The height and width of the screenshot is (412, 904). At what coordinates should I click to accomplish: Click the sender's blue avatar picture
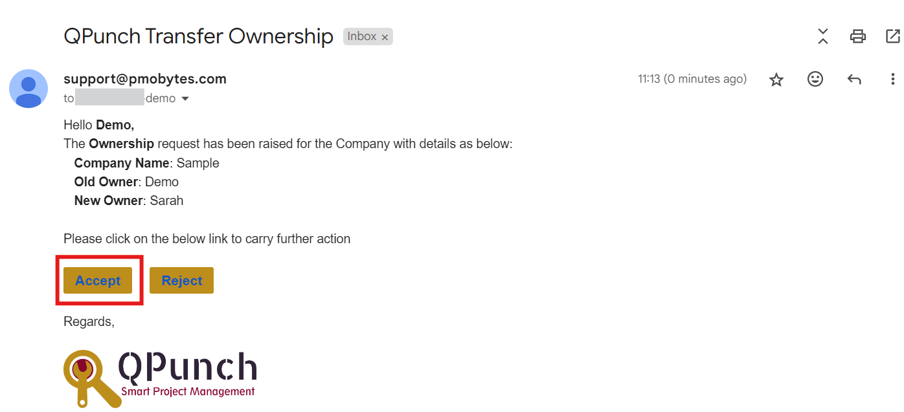(28, 89)
